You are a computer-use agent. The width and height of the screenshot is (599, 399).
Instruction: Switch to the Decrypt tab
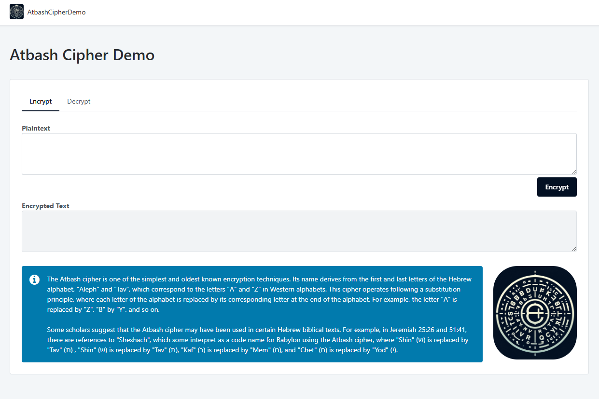point(79,102)
